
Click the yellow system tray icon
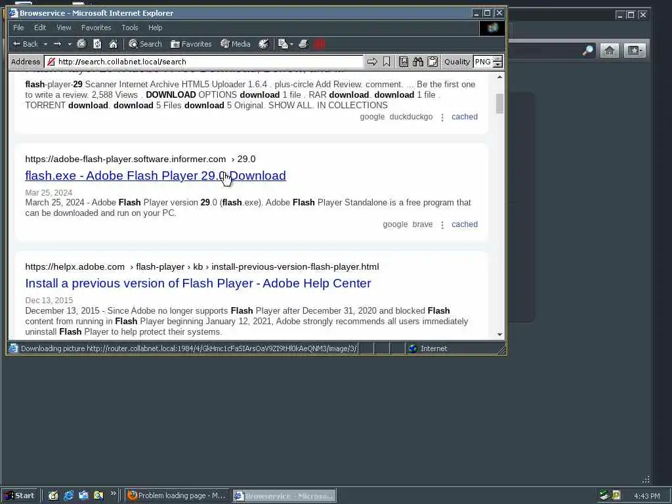(616, 495)
